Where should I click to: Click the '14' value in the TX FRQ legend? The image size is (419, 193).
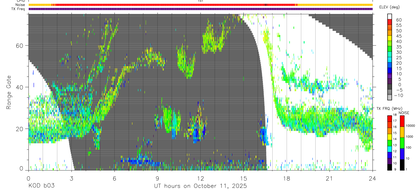[x=395, y=139]
